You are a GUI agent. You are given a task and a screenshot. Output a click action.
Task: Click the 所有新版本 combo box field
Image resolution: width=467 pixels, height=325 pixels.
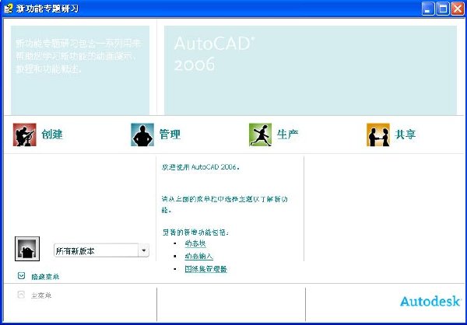point(101,250)
